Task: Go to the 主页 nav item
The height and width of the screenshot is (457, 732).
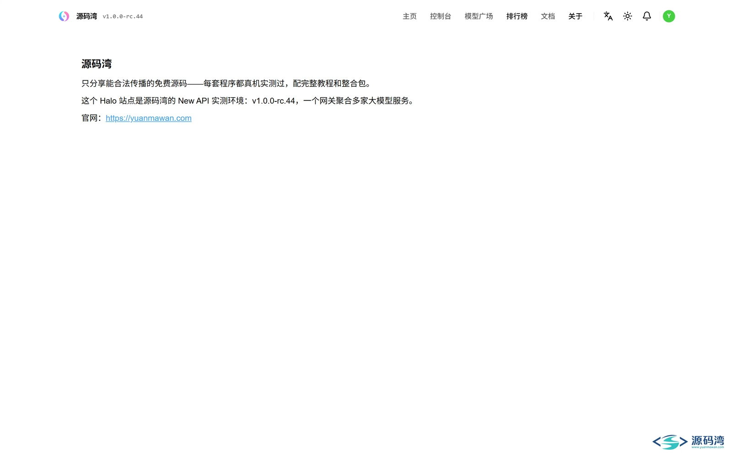Action: [409, 16]
